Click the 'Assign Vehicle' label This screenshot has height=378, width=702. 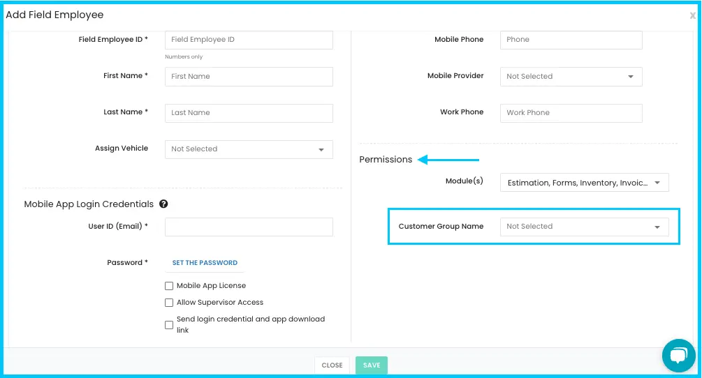point(122,149)
